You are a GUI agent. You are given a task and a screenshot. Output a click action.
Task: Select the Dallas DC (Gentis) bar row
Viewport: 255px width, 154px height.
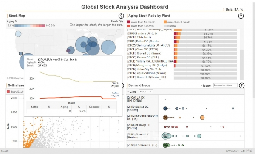coord(181,41)
